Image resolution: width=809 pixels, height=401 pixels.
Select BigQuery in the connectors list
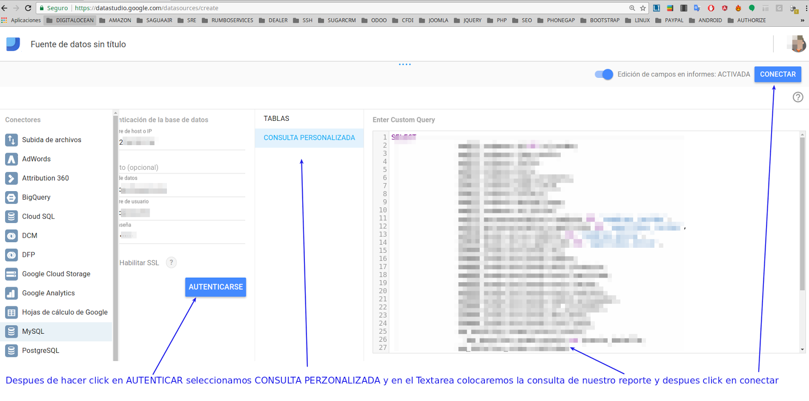click(56, 197)
